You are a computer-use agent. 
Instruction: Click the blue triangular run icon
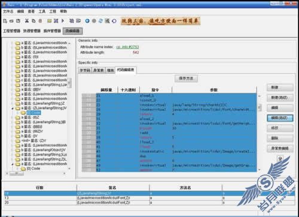click(63, 21)
